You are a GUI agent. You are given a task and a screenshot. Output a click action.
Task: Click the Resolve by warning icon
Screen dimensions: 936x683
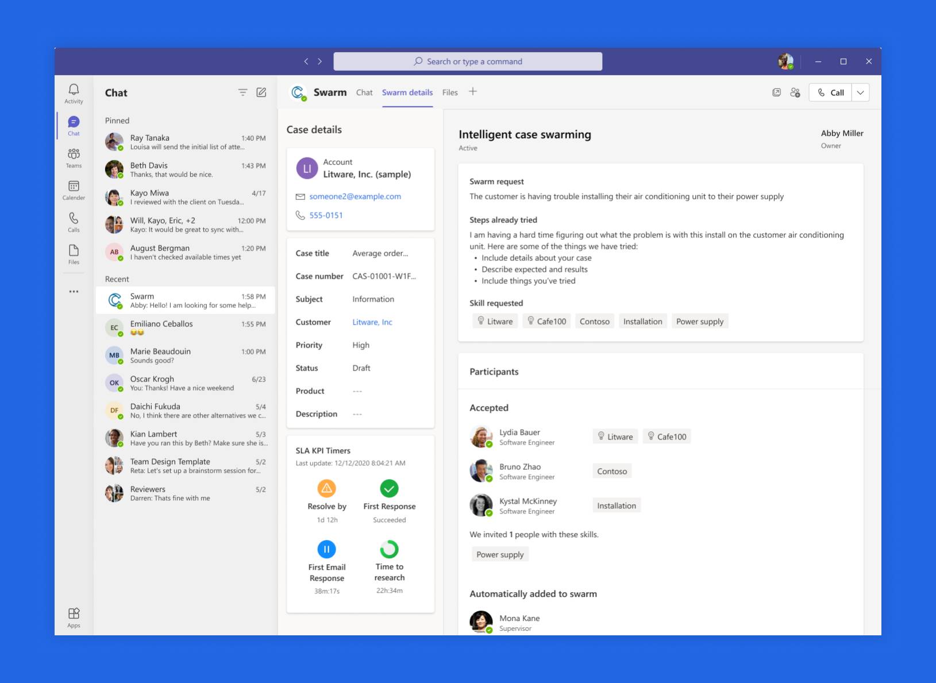pos(327,488)
